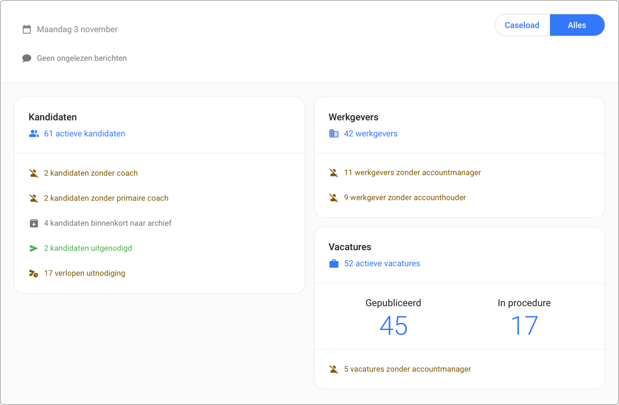The height and width of the screenshot is (405, 619).
Task: Switch to the Caseload view
Action: click(522, 25)
